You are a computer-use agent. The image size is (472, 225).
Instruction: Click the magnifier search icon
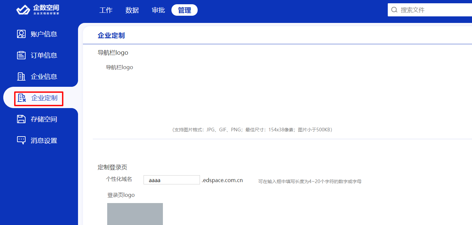pyautogui.click(x=394, y=10)
